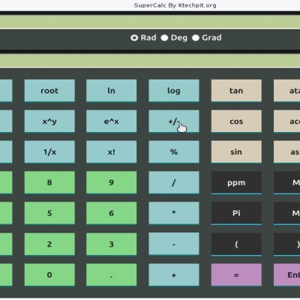Image resolution: width=300 pixels, height=300 pixels.
Task: Click the log function key
Action: (174, 91)
